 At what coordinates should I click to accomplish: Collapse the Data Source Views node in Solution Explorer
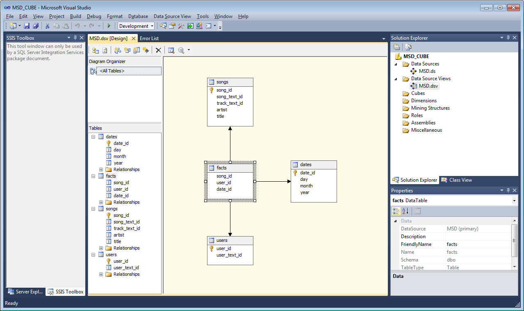(396, 79)
